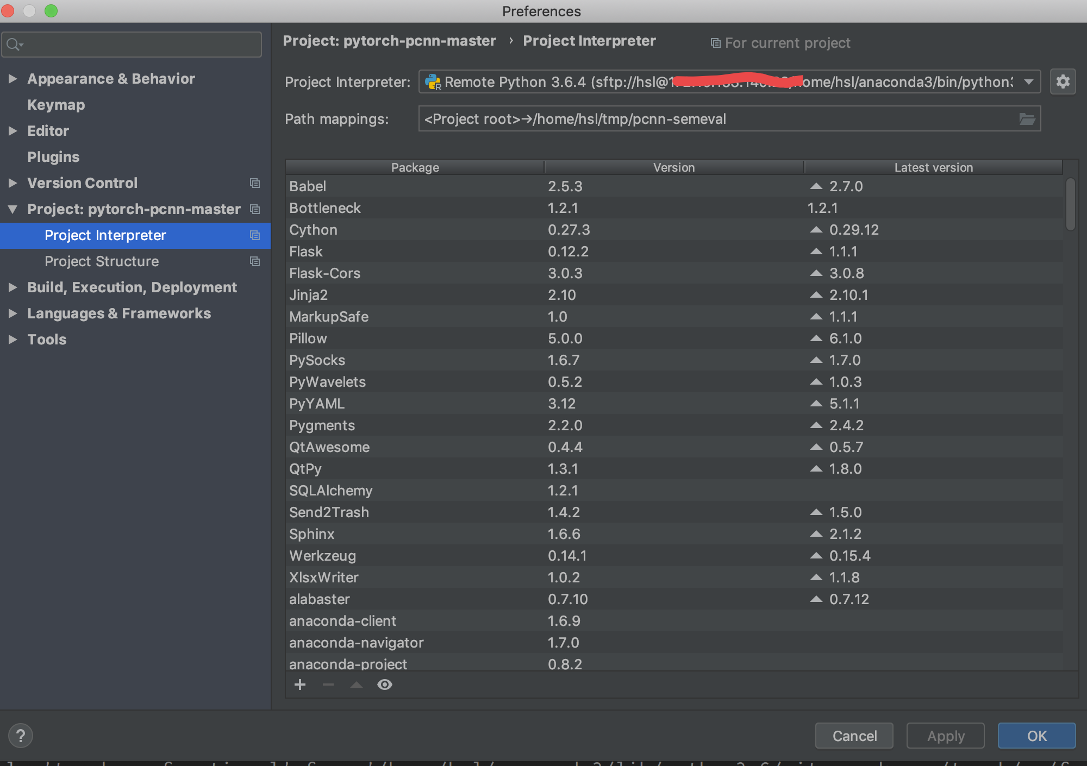Open path mappings folder browse icon

tap(1027, 119)
